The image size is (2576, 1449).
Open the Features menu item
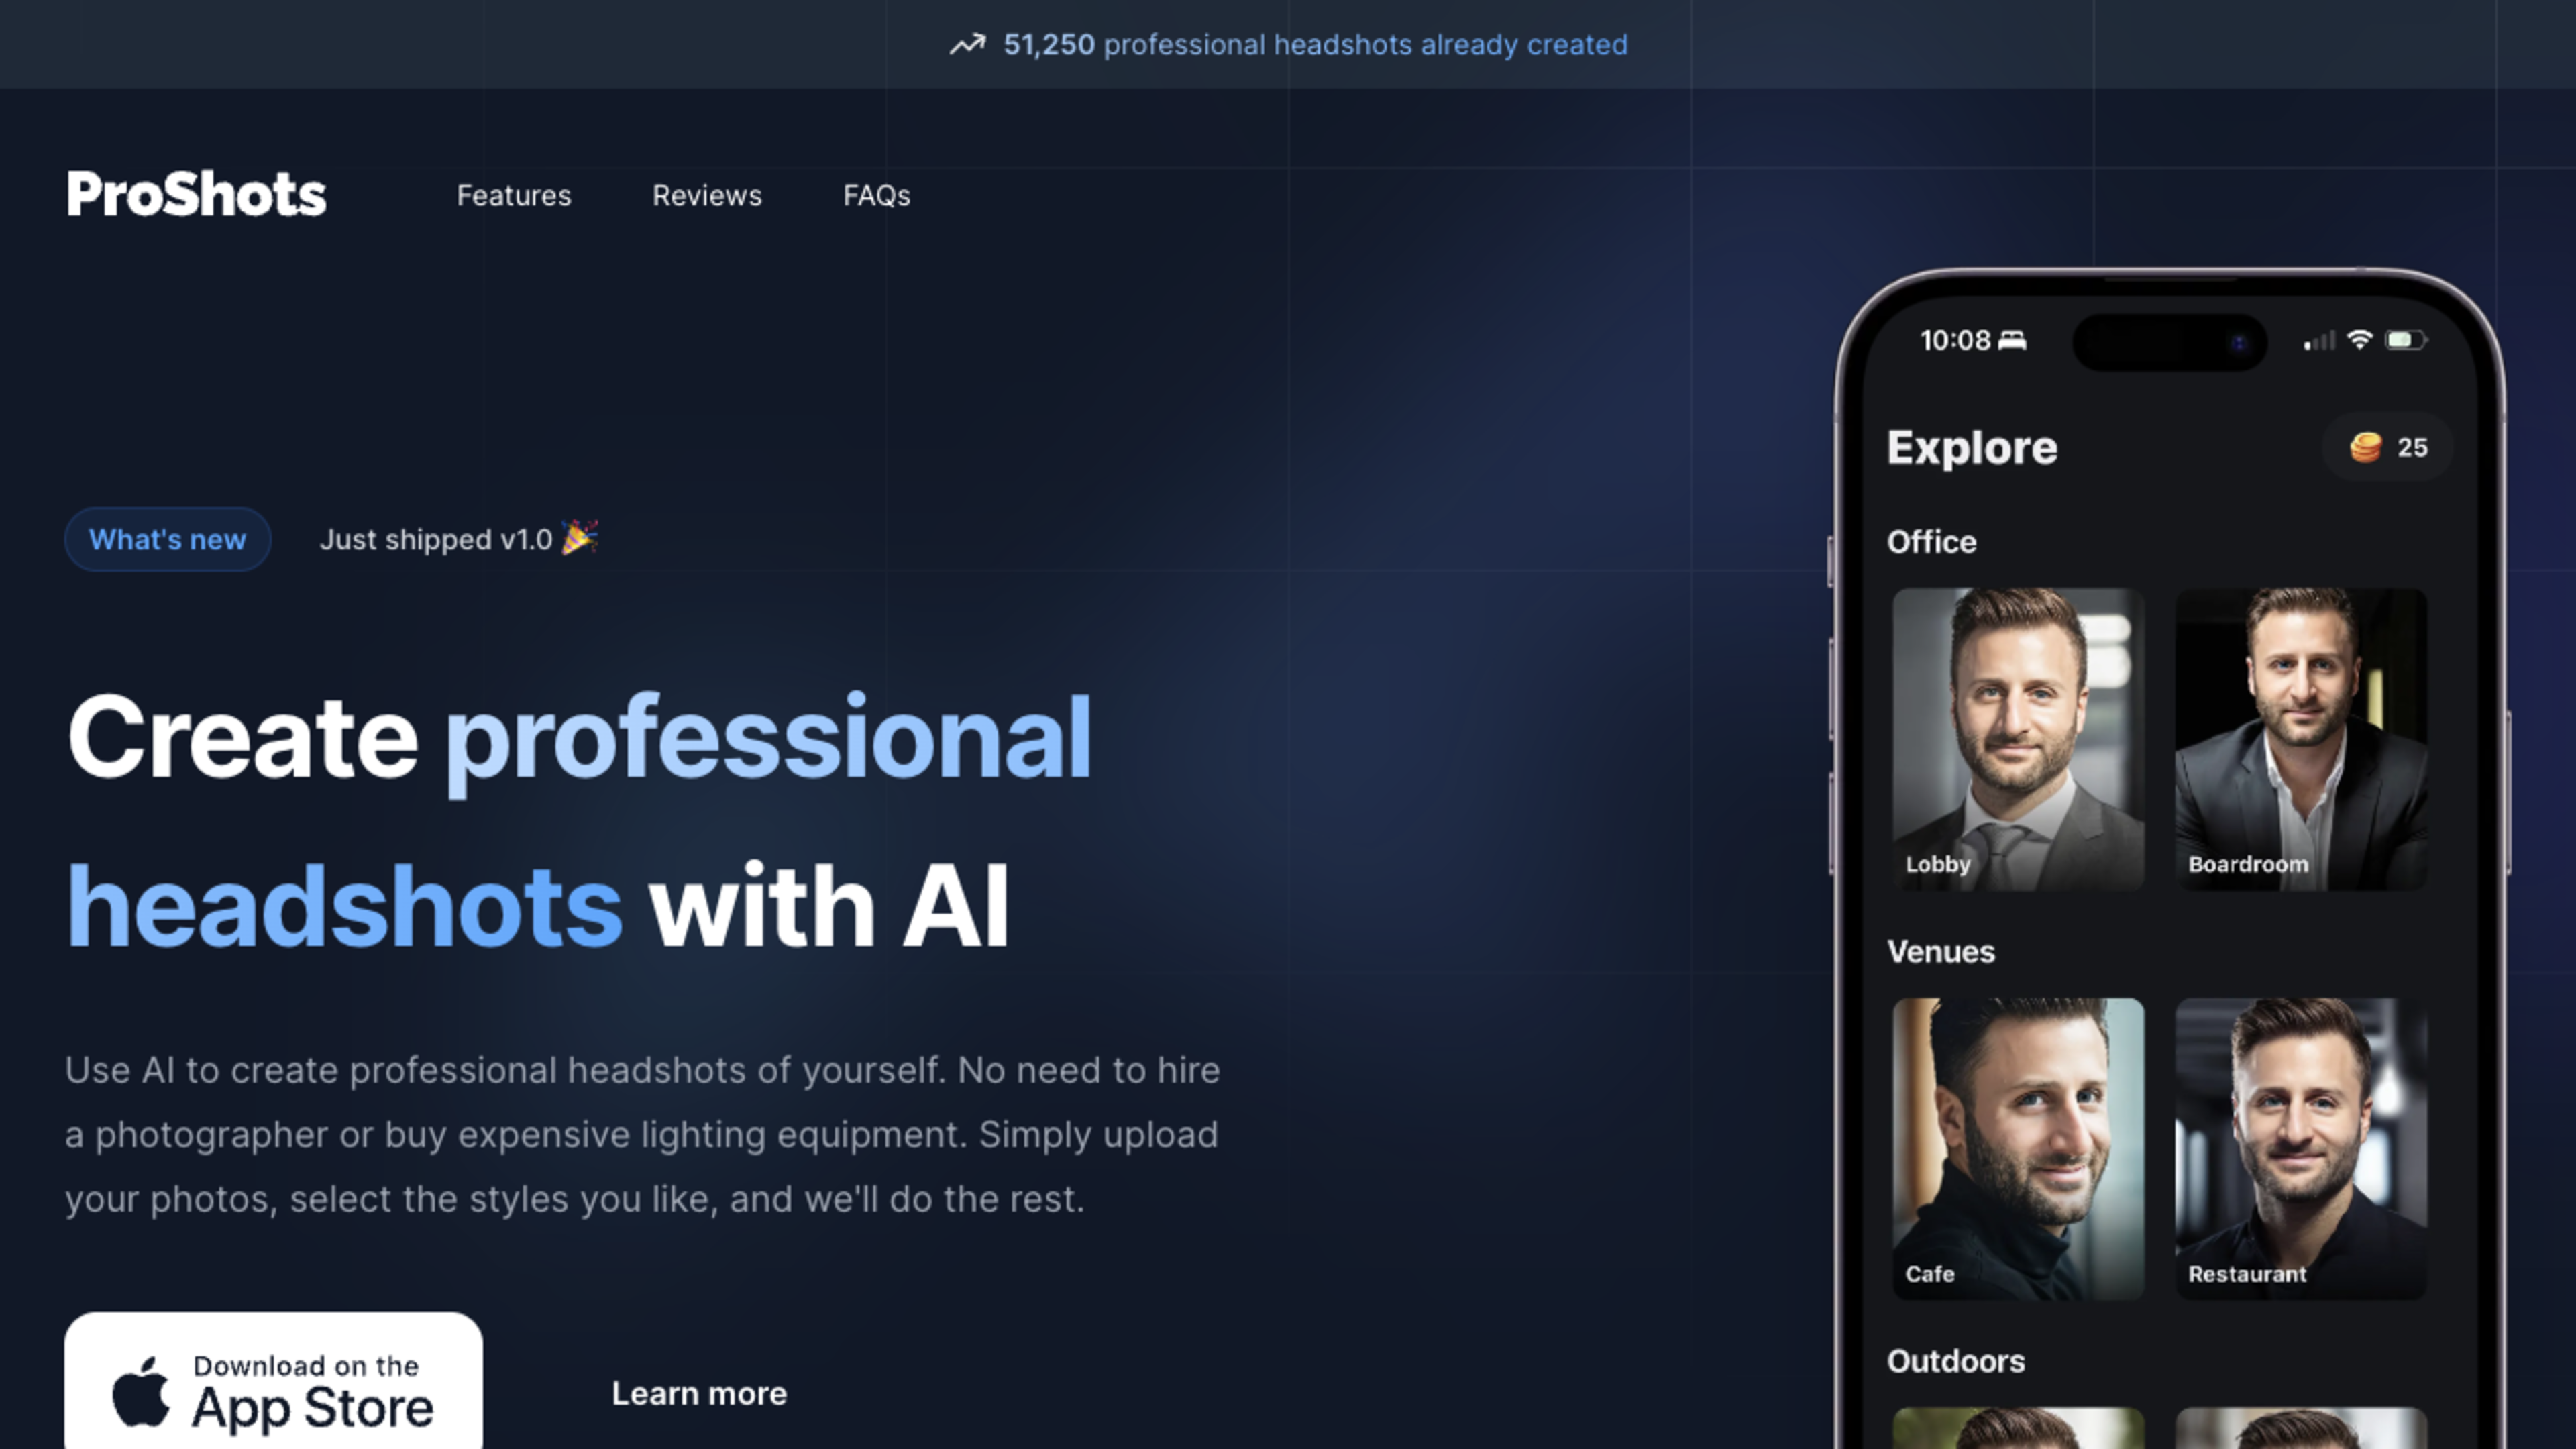[x=514, y=195]
